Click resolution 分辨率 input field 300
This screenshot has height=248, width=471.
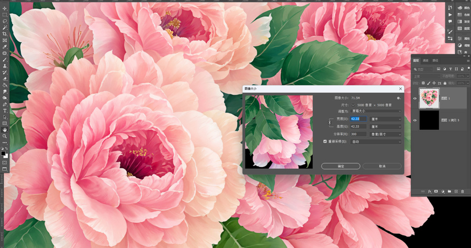click(358, 134)
